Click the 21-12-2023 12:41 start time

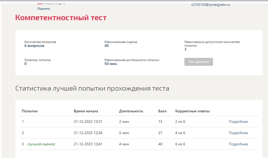[x=88, y=144]
